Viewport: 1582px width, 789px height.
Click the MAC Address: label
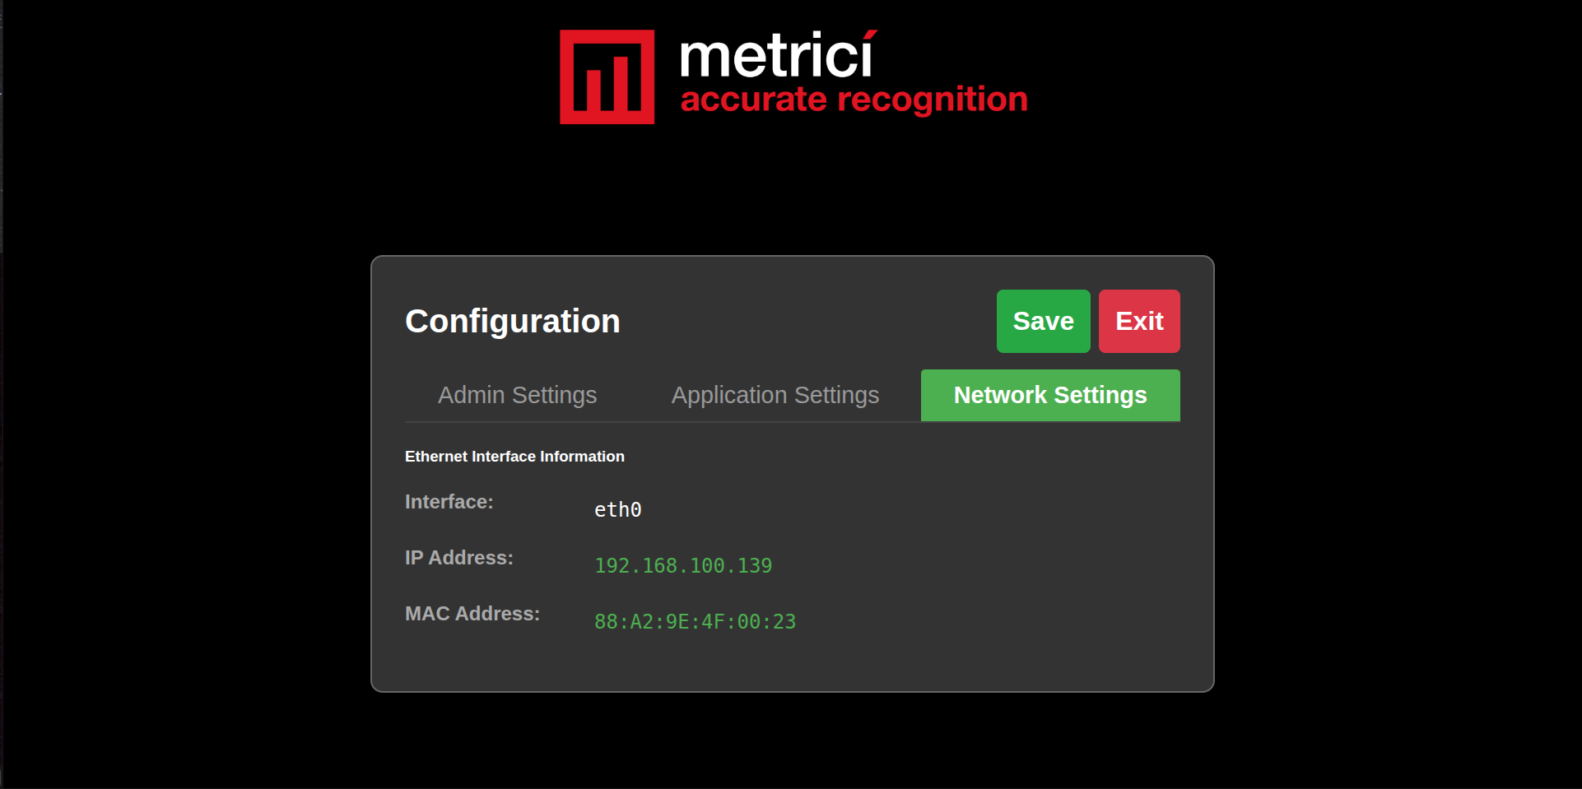click(472, 614)
